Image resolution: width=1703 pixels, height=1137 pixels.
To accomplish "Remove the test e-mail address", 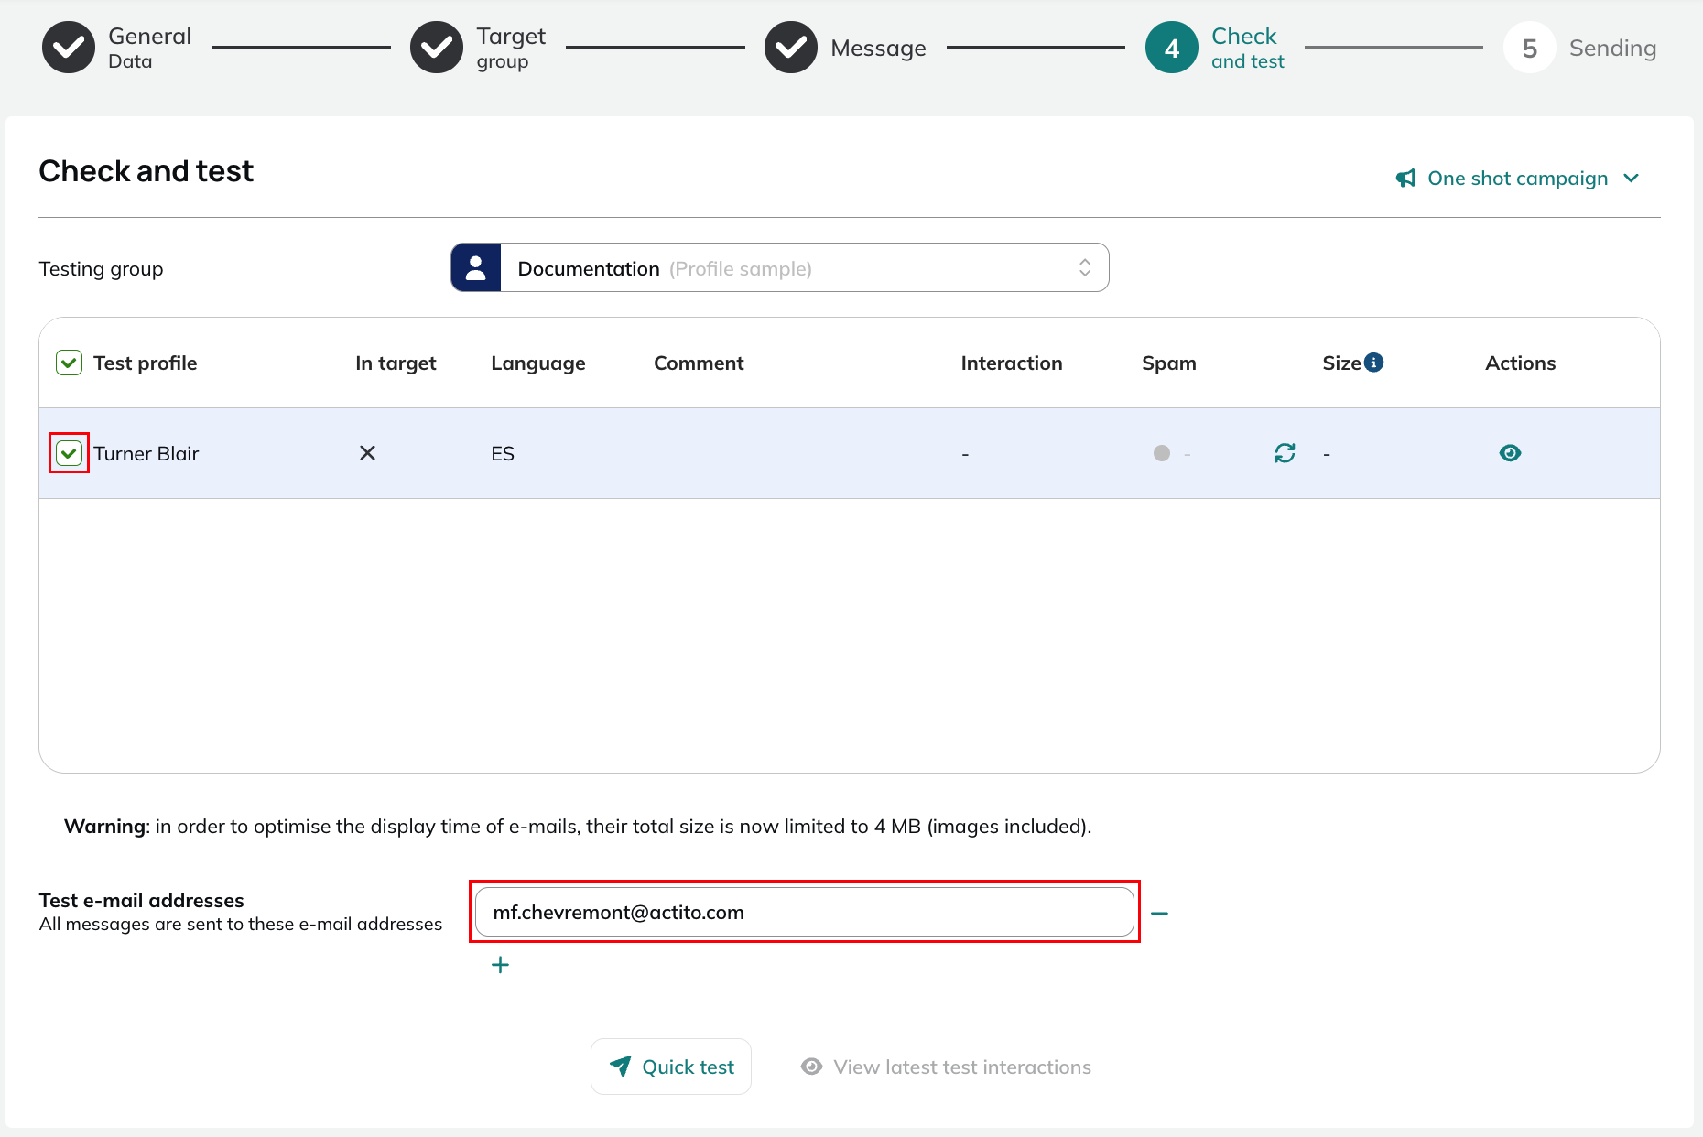I will [1160, 914].
